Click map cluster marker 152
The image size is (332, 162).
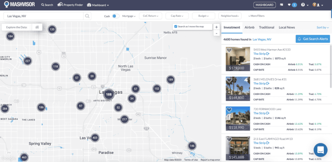tap(156, 89)
